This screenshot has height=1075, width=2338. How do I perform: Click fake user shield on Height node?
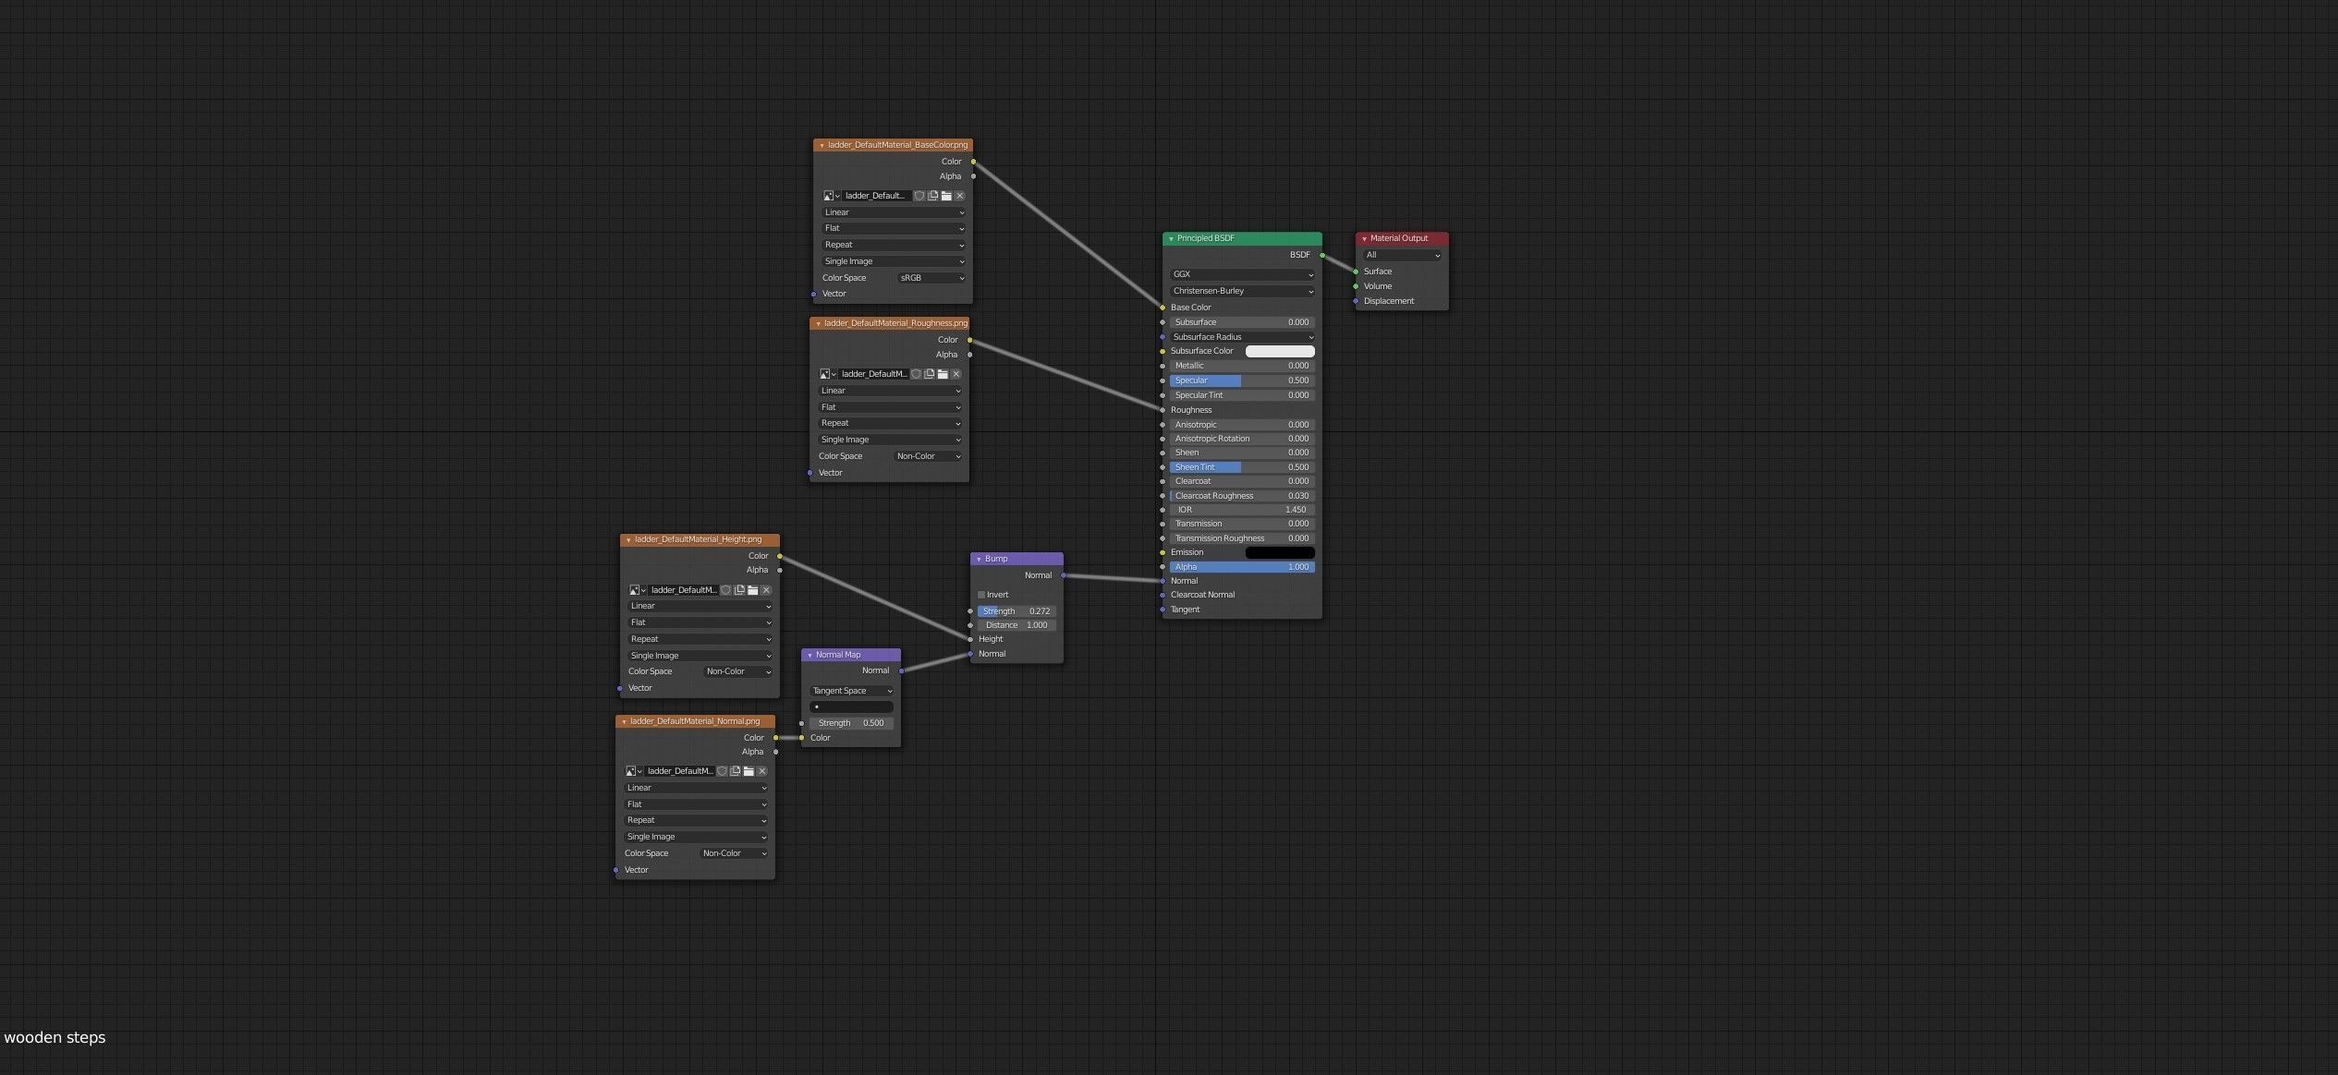click(x=725, y=590)
